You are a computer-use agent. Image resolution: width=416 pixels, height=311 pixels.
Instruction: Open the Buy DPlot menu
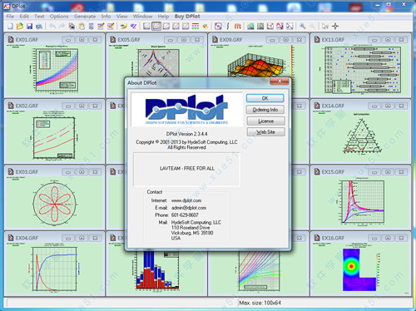pos(187,17)
